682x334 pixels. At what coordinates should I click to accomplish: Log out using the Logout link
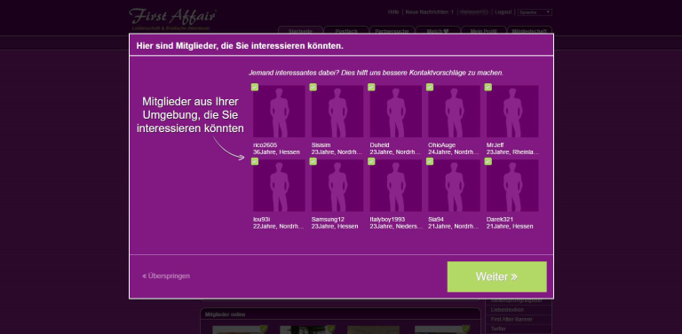[504, 12]
